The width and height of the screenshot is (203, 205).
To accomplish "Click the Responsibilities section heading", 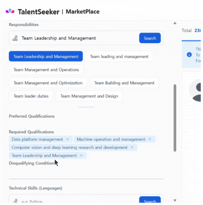I will [x=24, y=24].
